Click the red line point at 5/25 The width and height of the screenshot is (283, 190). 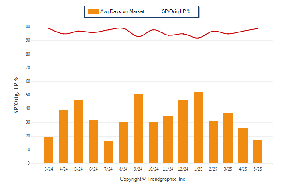tap(258, 28)
